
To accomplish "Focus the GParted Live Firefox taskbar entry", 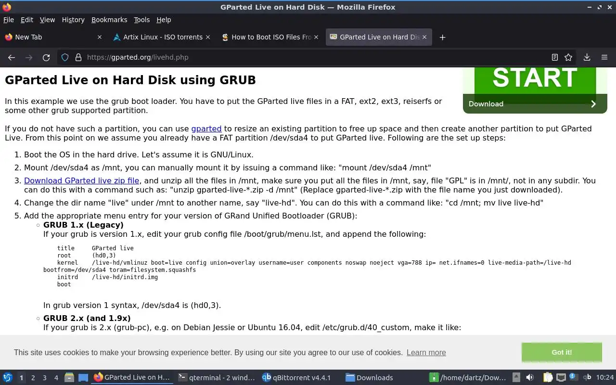I will [x=132, y=378].
